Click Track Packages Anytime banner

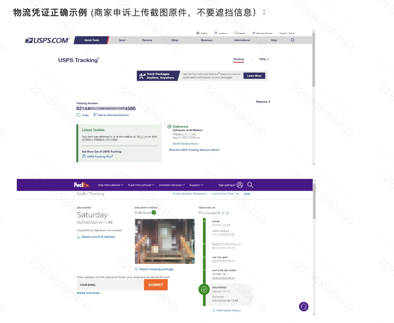[158, 76]
